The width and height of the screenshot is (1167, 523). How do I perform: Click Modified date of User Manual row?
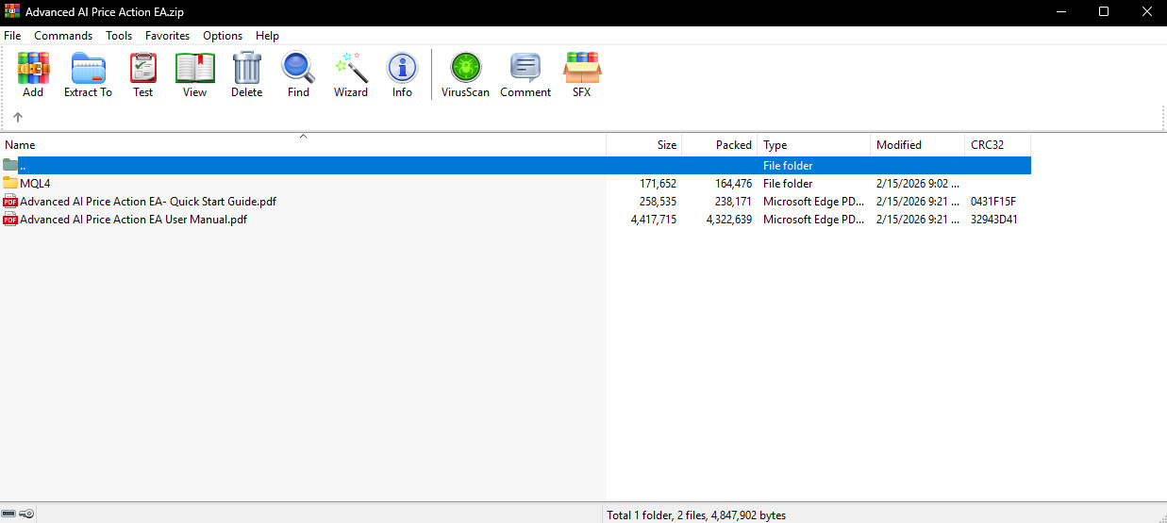(918, 220)
